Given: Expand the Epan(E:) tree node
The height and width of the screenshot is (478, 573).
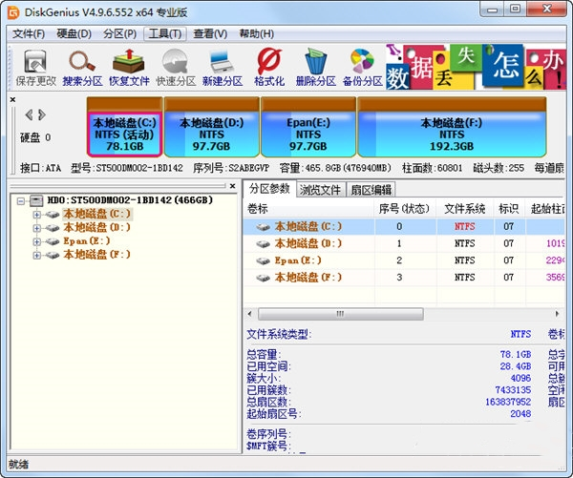Looking at the screenshot, I should pyautogui.click(x=37, y=241).
